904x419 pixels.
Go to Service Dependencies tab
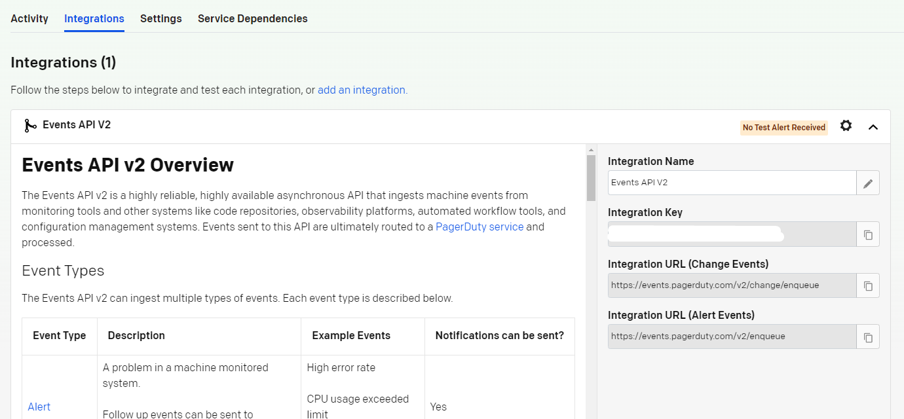tap(253, 18)
